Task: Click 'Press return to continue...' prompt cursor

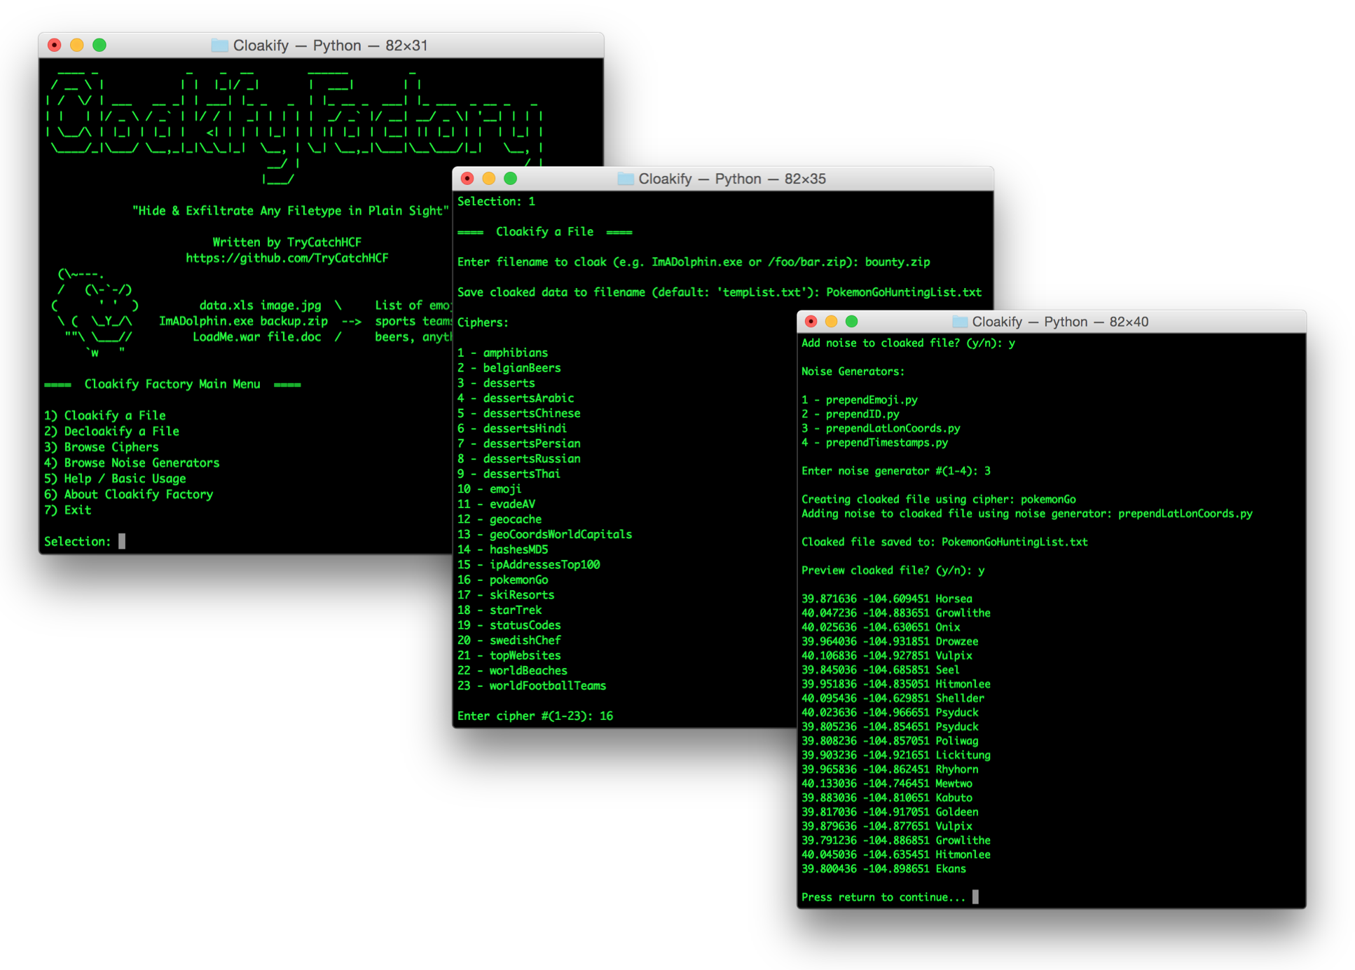Action: (975, 897)
